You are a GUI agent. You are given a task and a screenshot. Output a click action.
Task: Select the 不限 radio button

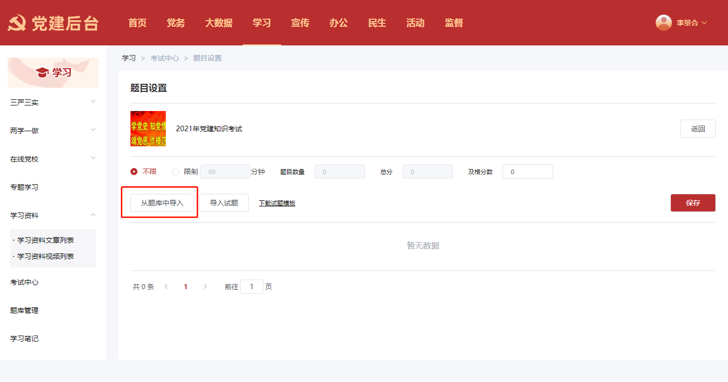tap(134, 172)
